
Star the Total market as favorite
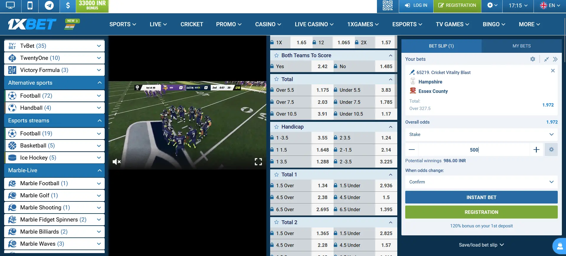pyautogui.click(x=276, y=79)
